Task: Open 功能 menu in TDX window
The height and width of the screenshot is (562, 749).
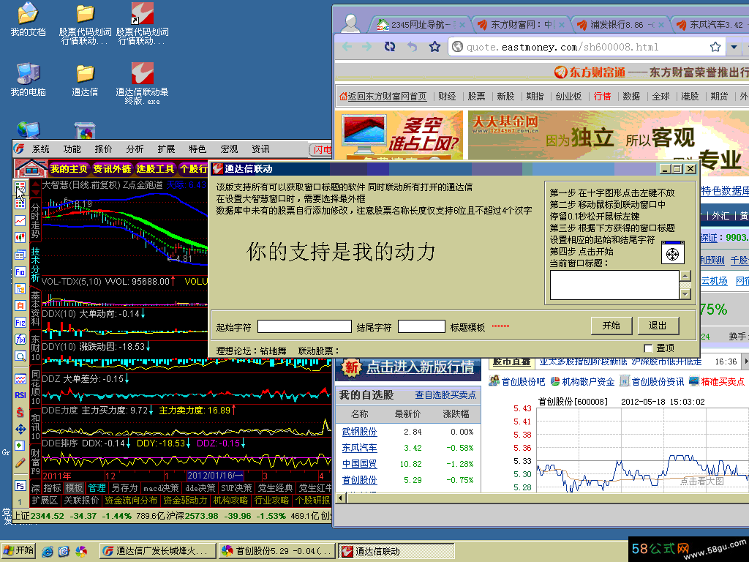Action: tap(72, 149)
